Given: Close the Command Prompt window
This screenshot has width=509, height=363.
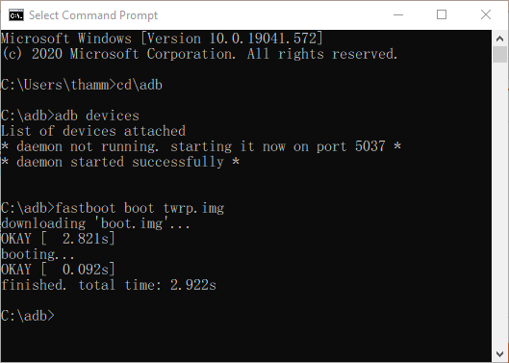Looking at the screenshot, I should tap(486, 14).
